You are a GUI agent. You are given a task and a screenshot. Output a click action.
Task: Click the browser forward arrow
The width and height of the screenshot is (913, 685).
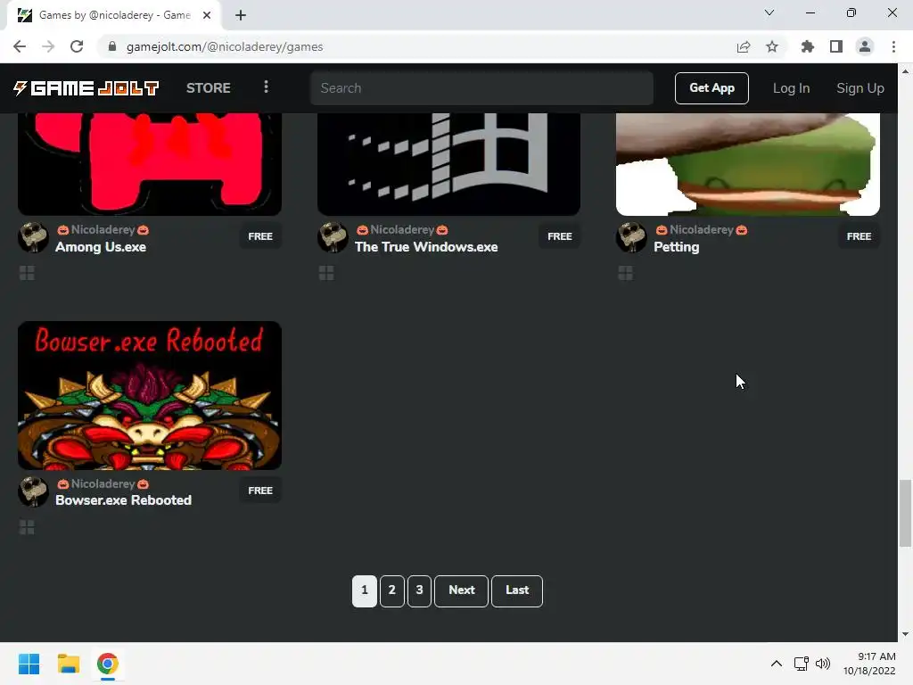[x=48, y=46]
